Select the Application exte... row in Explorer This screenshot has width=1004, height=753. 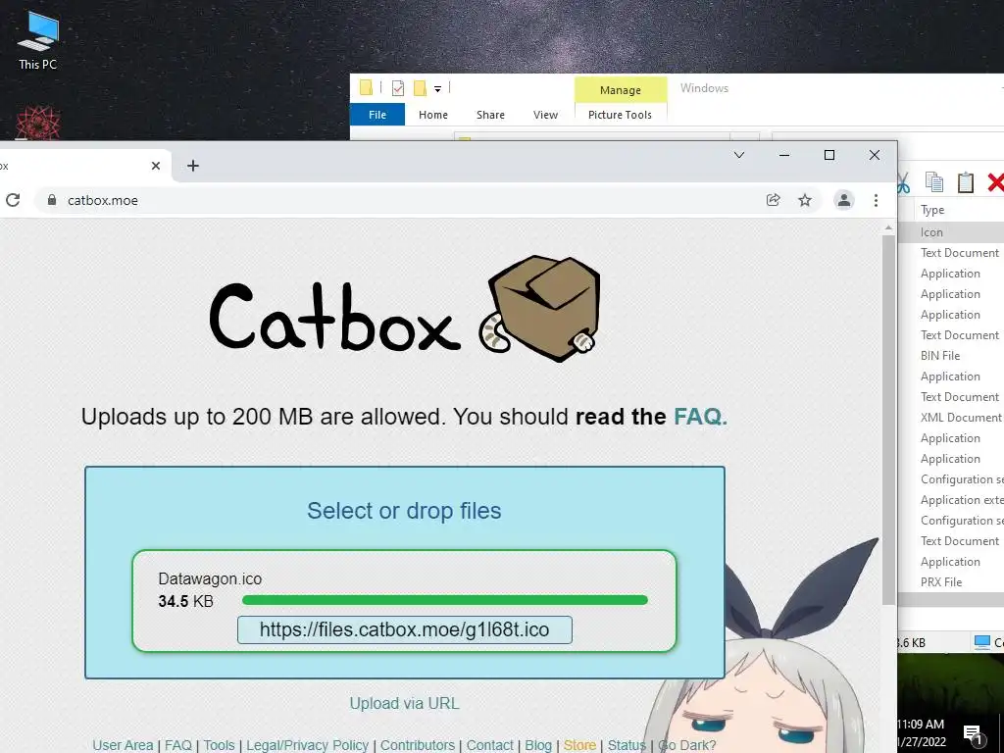[951, 500]
